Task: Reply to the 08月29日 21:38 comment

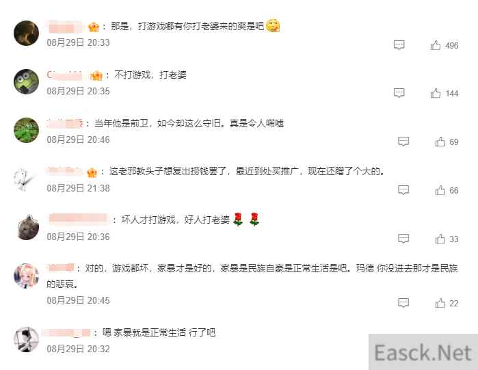Action: pyautogui.click(x=403, y=190)
